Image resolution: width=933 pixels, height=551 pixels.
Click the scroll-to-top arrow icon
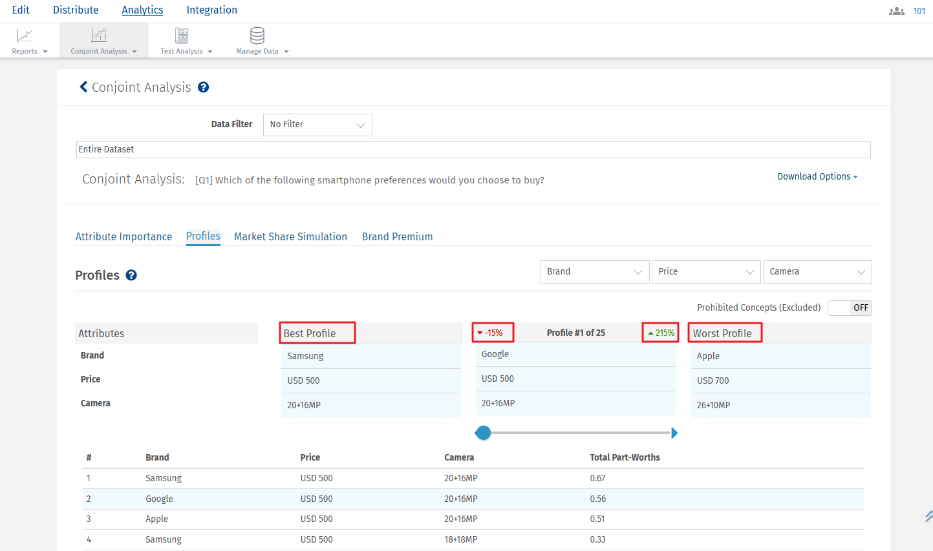pos(928,515)
